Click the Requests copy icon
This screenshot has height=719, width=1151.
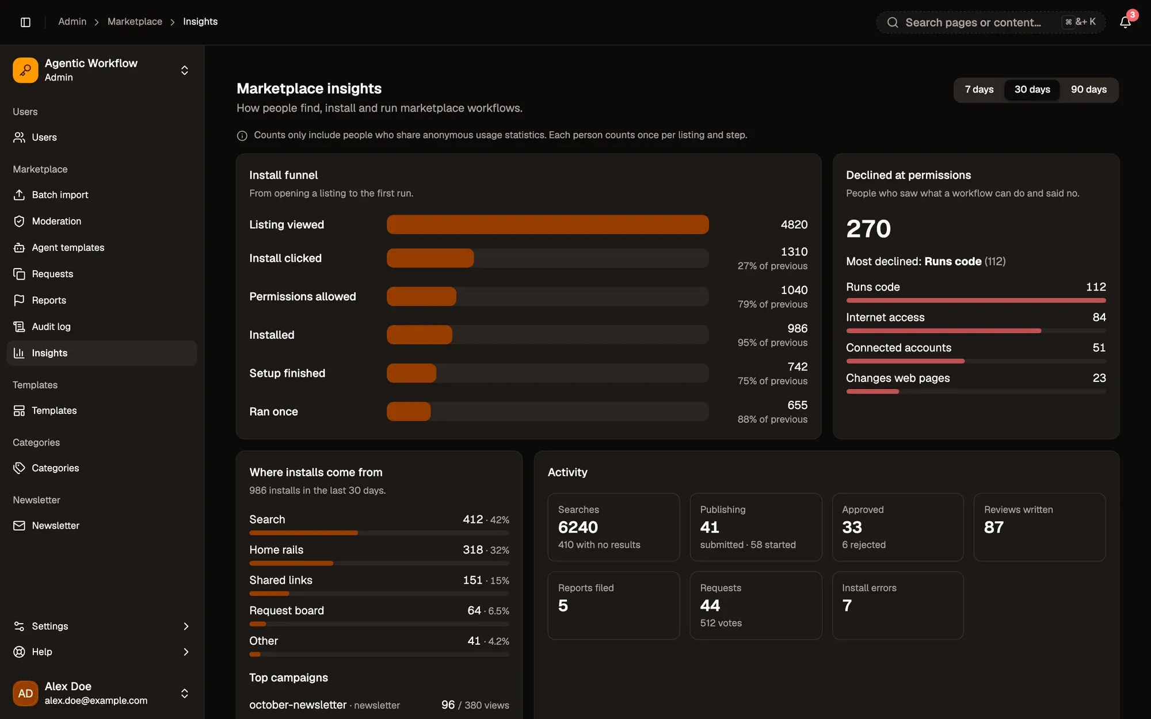19,274
